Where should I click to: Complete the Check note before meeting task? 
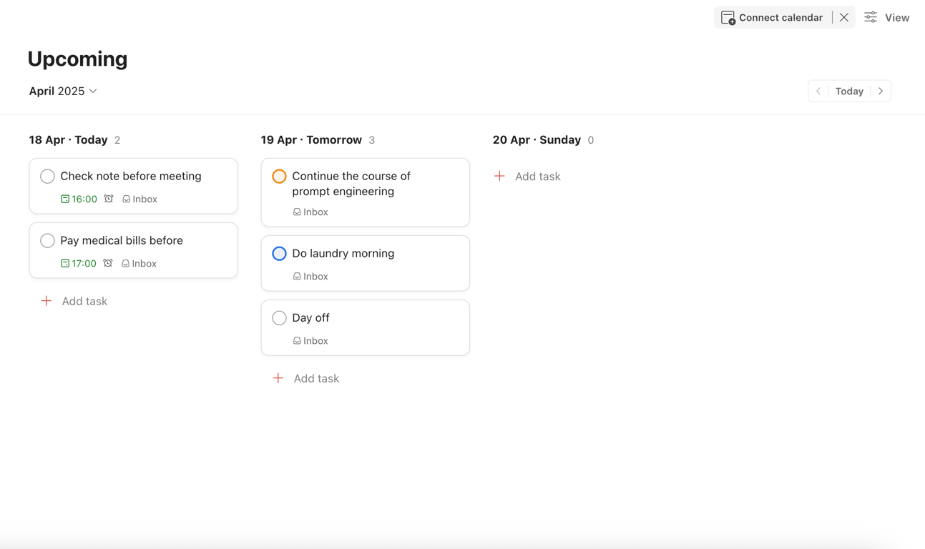47,176
